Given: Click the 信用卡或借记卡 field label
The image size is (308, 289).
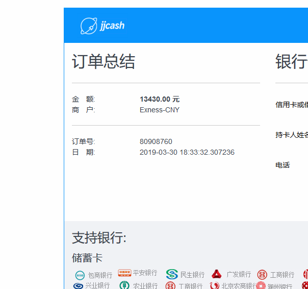Looking at the screenshot, I should tap(292, 105).
